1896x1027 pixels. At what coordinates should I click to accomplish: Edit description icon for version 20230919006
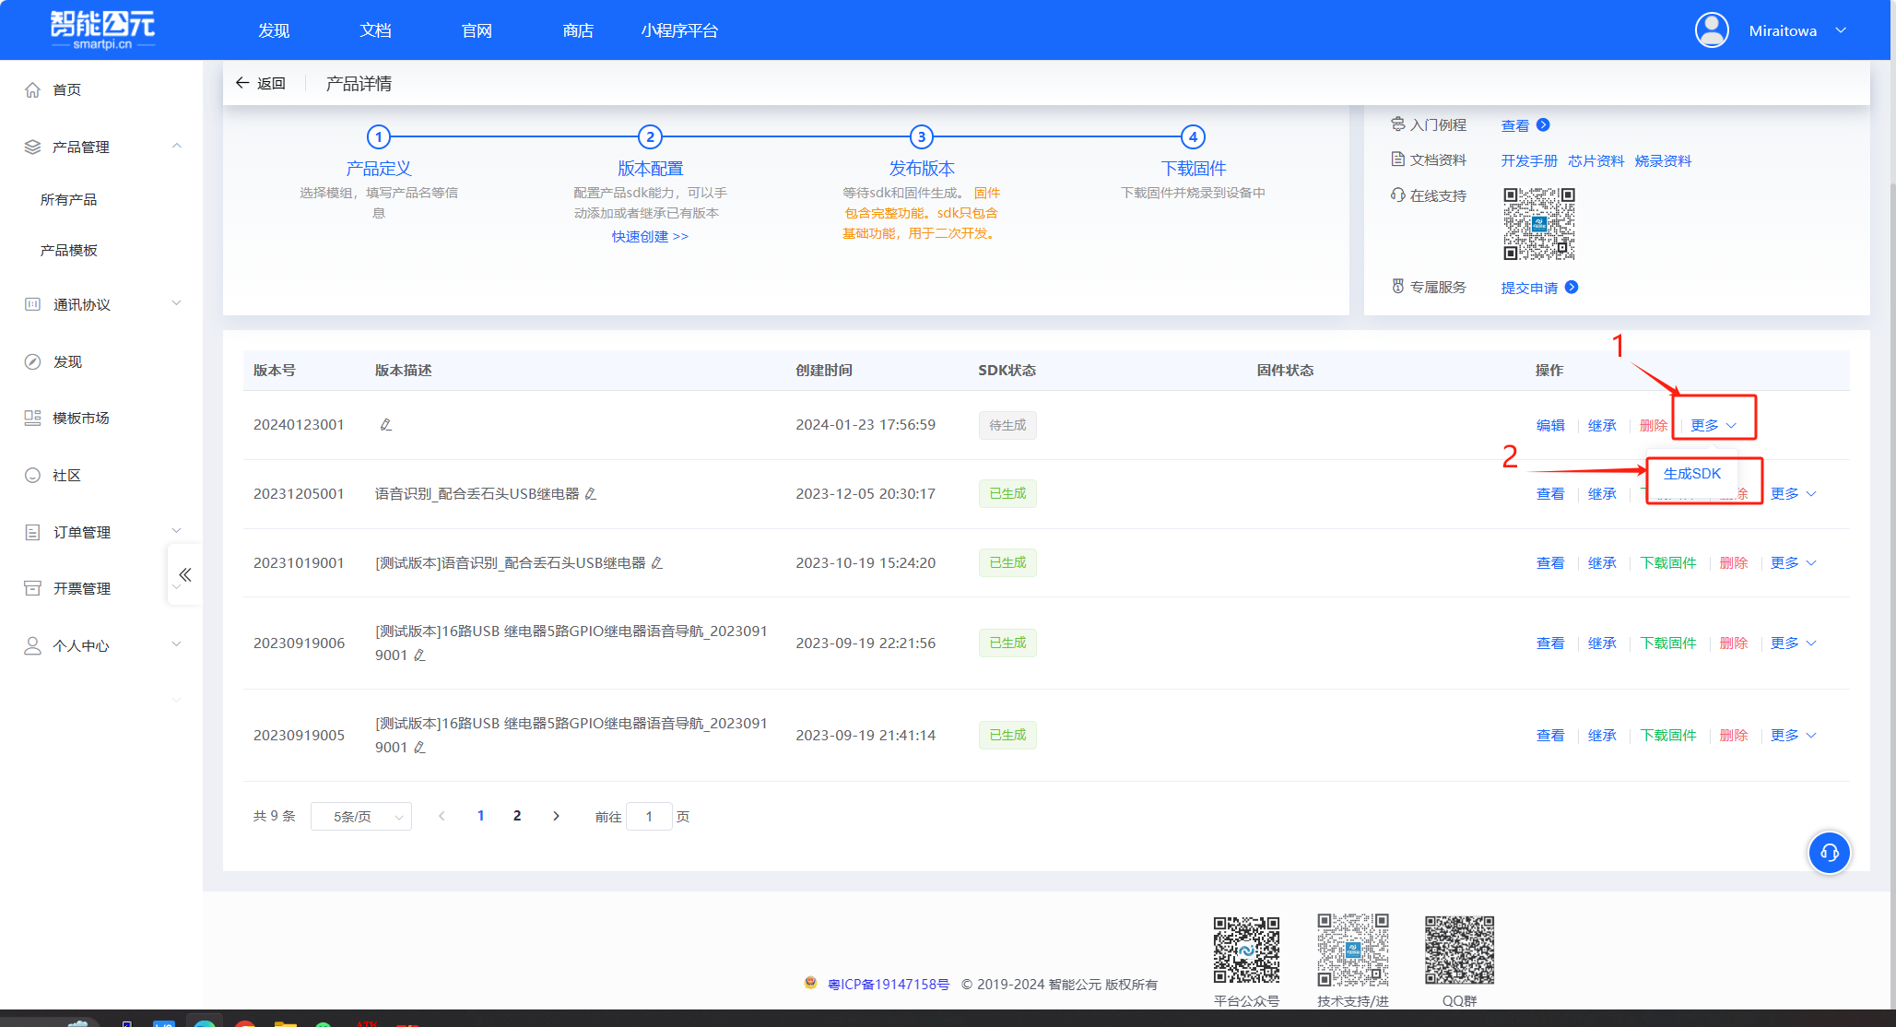(x=419, y=655)
